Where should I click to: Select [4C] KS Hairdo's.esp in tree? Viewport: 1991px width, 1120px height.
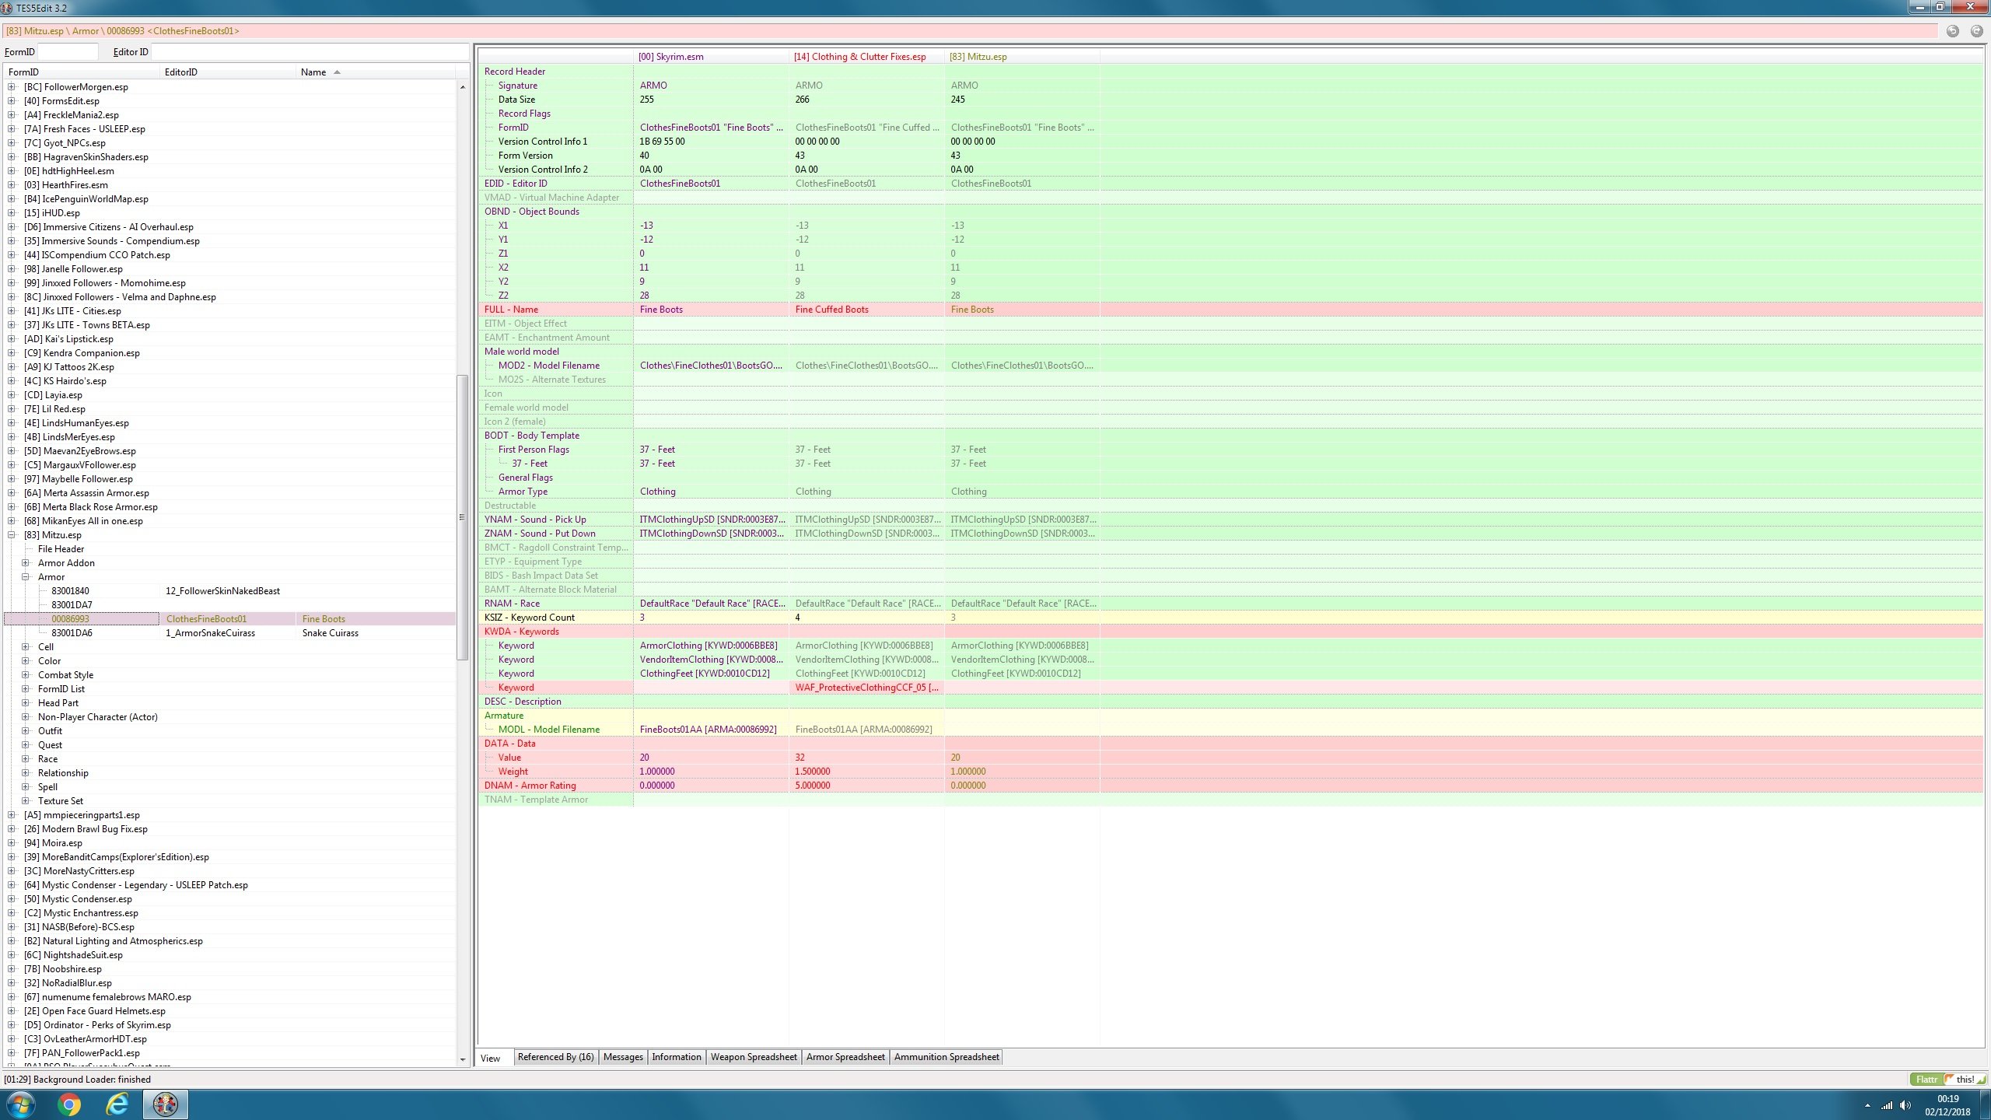(65, 381)
